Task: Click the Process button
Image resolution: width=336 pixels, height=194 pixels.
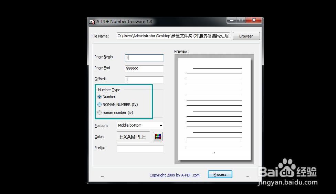Action: coord(220,174)
